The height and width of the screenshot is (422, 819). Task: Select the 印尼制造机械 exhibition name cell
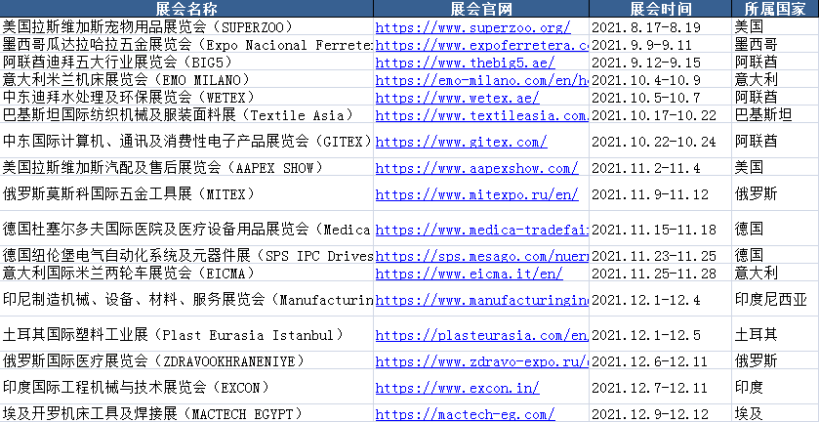tap(186, 299)
